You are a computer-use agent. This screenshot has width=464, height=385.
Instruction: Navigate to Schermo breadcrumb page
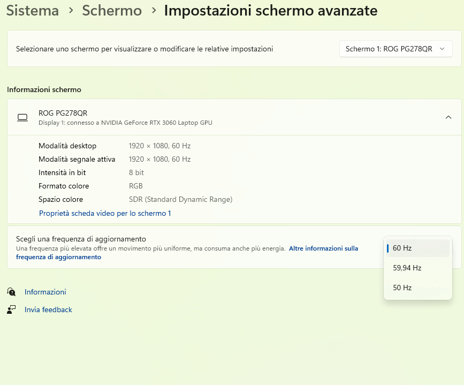pos(112,11)
